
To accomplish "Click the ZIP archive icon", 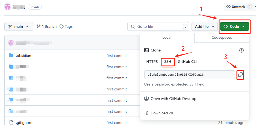I will tap(146, 113).
